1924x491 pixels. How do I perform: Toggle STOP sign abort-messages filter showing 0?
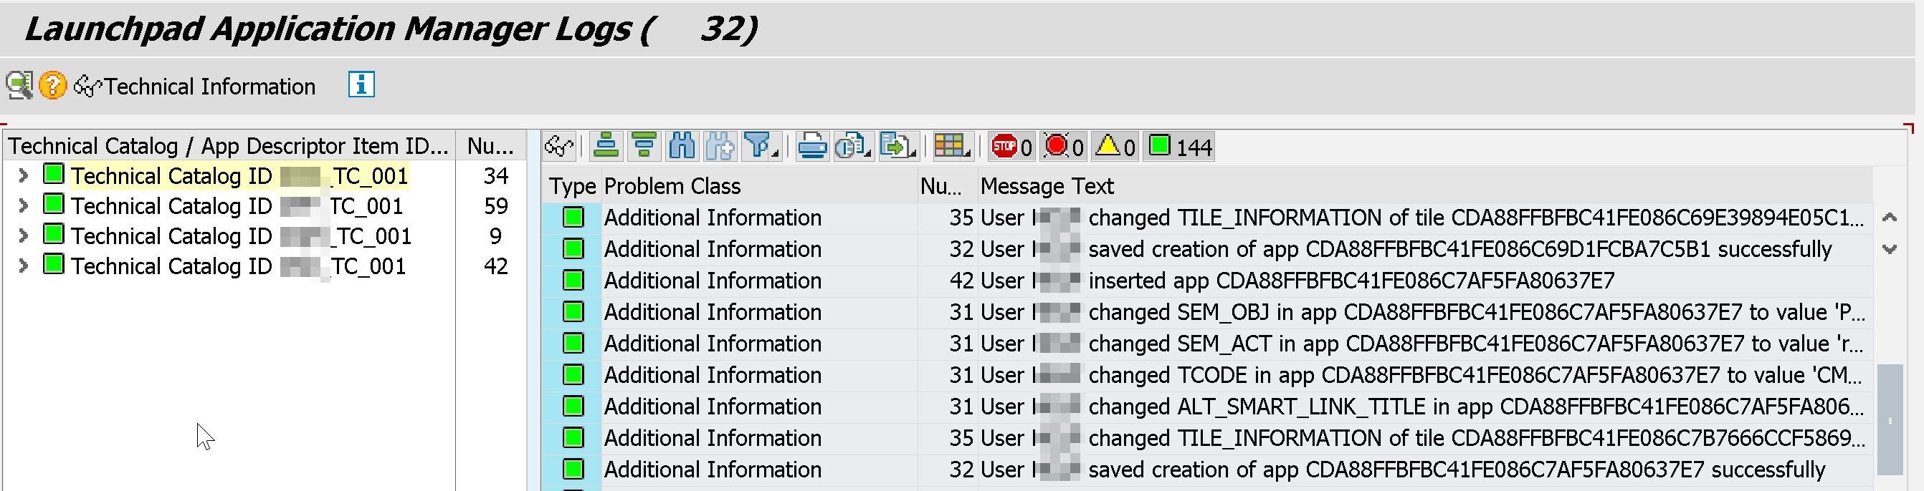click(x=1011, y=147)
